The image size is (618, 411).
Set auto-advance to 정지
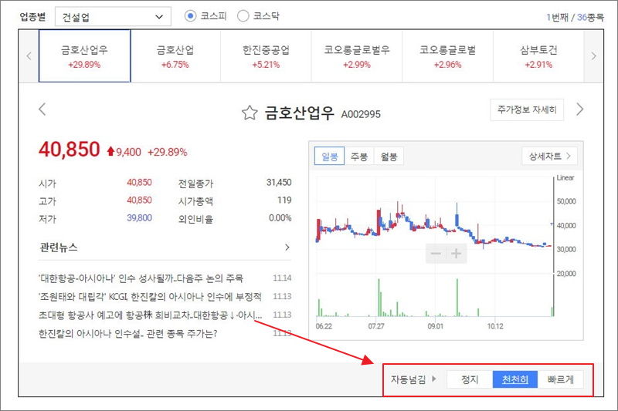pyautogui.click(x=470, y=379)
